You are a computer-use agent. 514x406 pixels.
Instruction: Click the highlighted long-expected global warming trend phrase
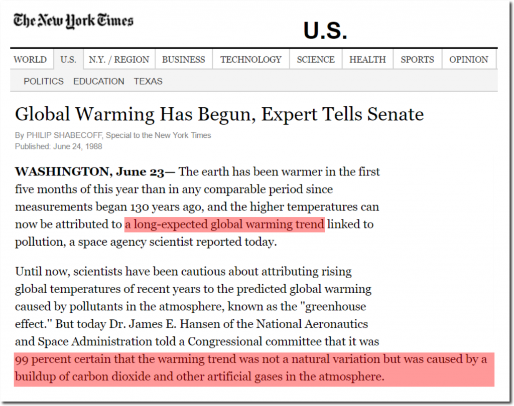pos(224,225)
